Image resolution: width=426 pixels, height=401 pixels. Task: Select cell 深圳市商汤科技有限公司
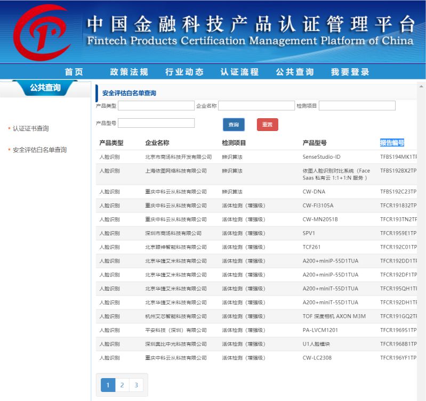click(x=173, y=233)
